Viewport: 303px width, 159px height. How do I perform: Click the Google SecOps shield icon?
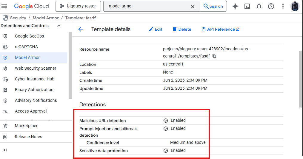5,36
